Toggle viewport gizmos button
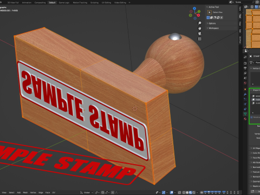The height and width of the screenshot is (195, 260). point(164,192)
